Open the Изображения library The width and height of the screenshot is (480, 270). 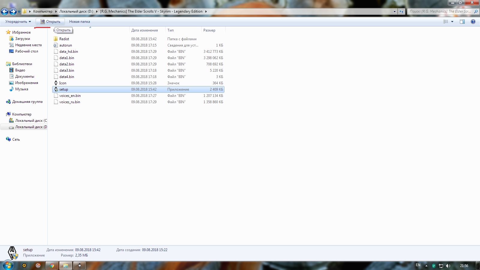tap(26, 83)
